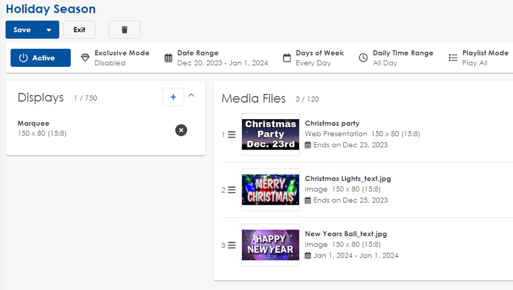The image size is (513, 290).
Task: Click drag handle for Christmas Lights_text.jpg
Action: coord(232,190)
